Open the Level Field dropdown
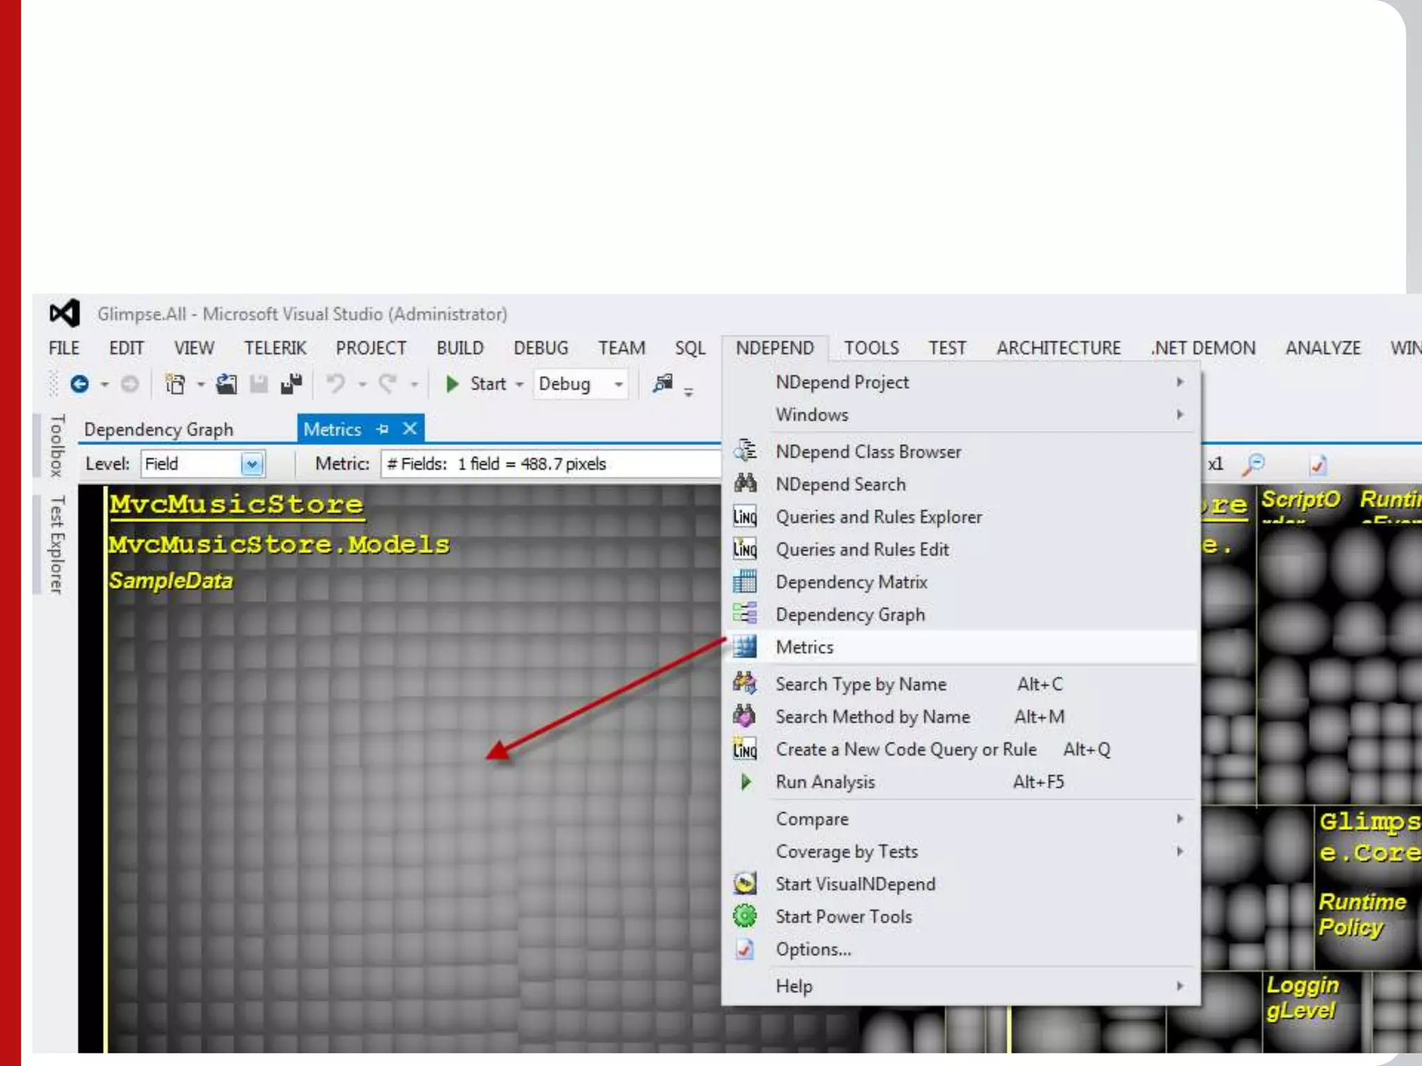1422x1066 pixels. click(252, 464)
